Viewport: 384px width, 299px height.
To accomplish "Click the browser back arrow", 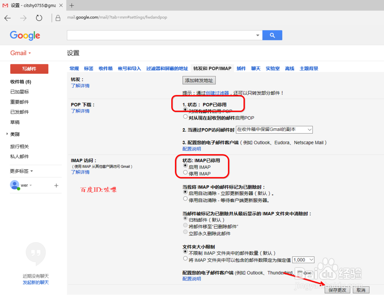I will (x=8, y=18).
